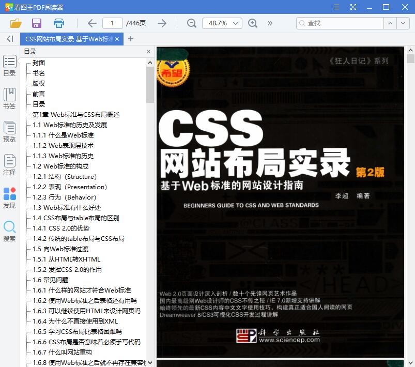Open 1.6.7 什么叫网站重构
The height and width of the screenshot is (367, 415).
pos(62,352)
